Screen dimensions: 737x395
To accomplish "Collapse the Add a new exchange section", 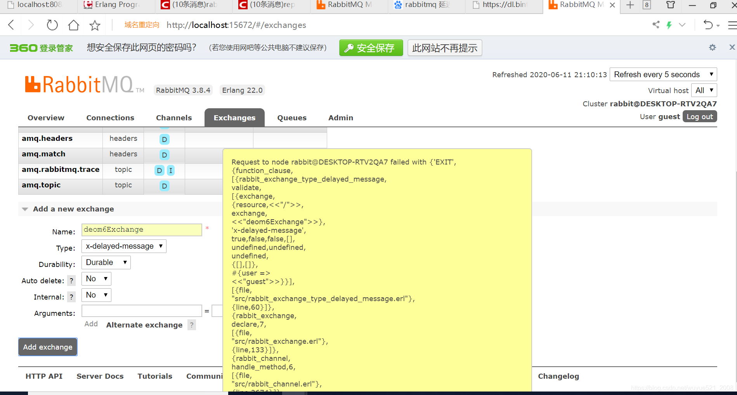I will tap(25, 209).
